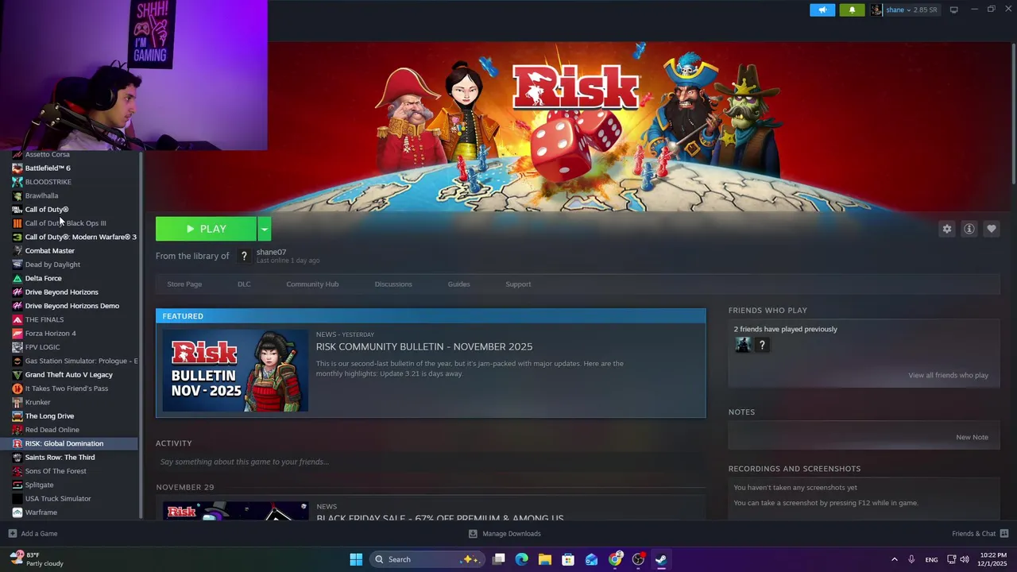This screenshot has width=1017, height=572.
Task: Click the taskbar Search box
Action: pyautogui.click(x=427, y=559)
